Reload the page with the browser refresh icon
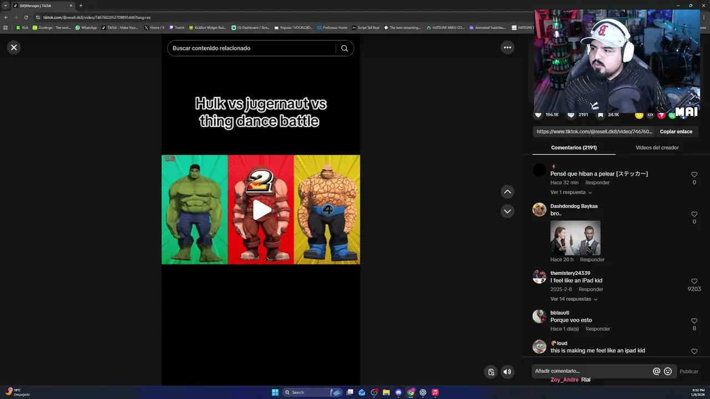710x399 pixels. (26, 17)
